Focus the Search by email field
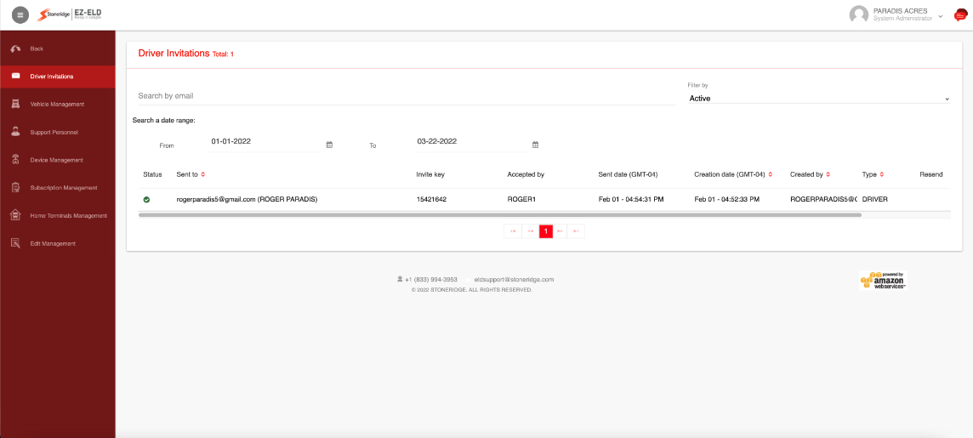Screen dimensions: 973x438 [x=407, y=96]
